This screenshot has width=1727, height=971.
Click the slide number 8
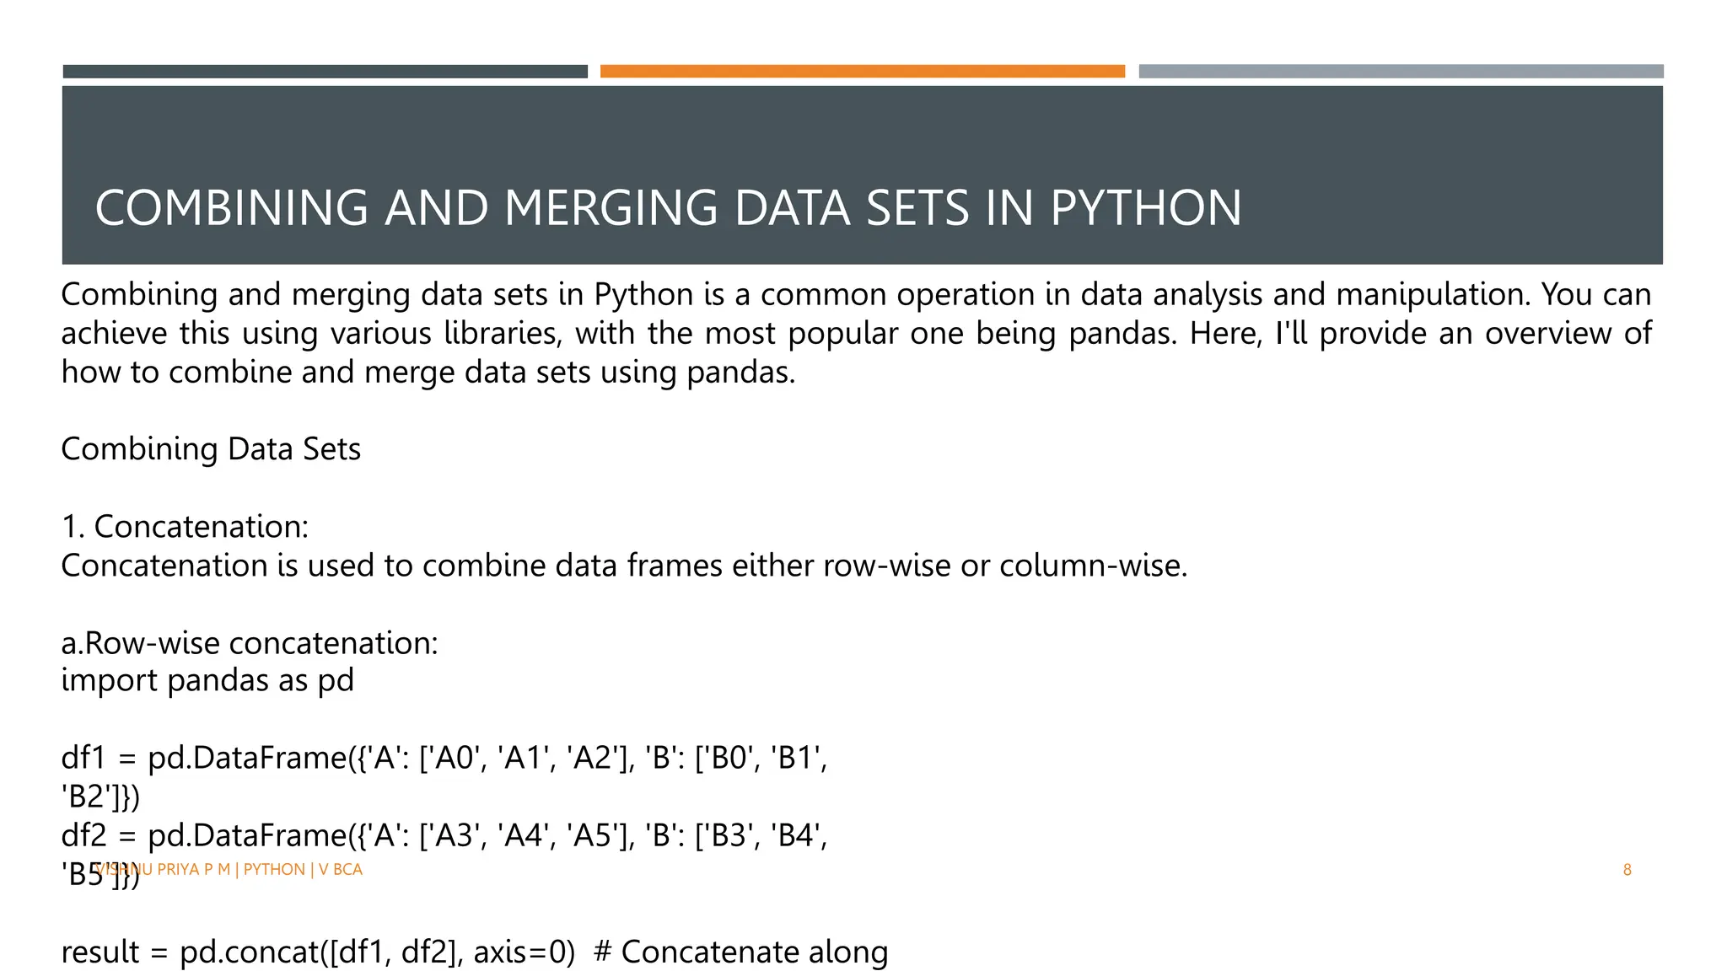tap(1627, 870)
